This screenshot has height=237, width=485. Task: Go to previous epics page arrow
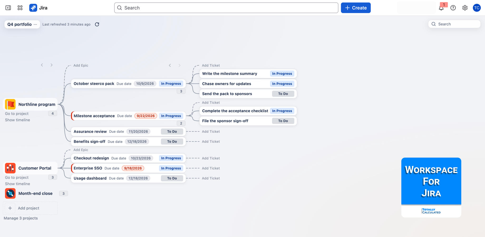(42, 65)
